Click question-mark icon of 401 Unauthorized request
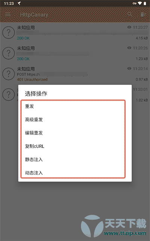The width and height of the screenshot is (150, 241). click(9, 74)
